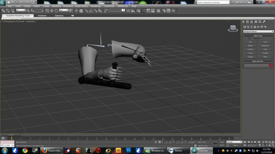275x154 pixels.
Task: Open the selection filter All dropdown
Action: 21,11
